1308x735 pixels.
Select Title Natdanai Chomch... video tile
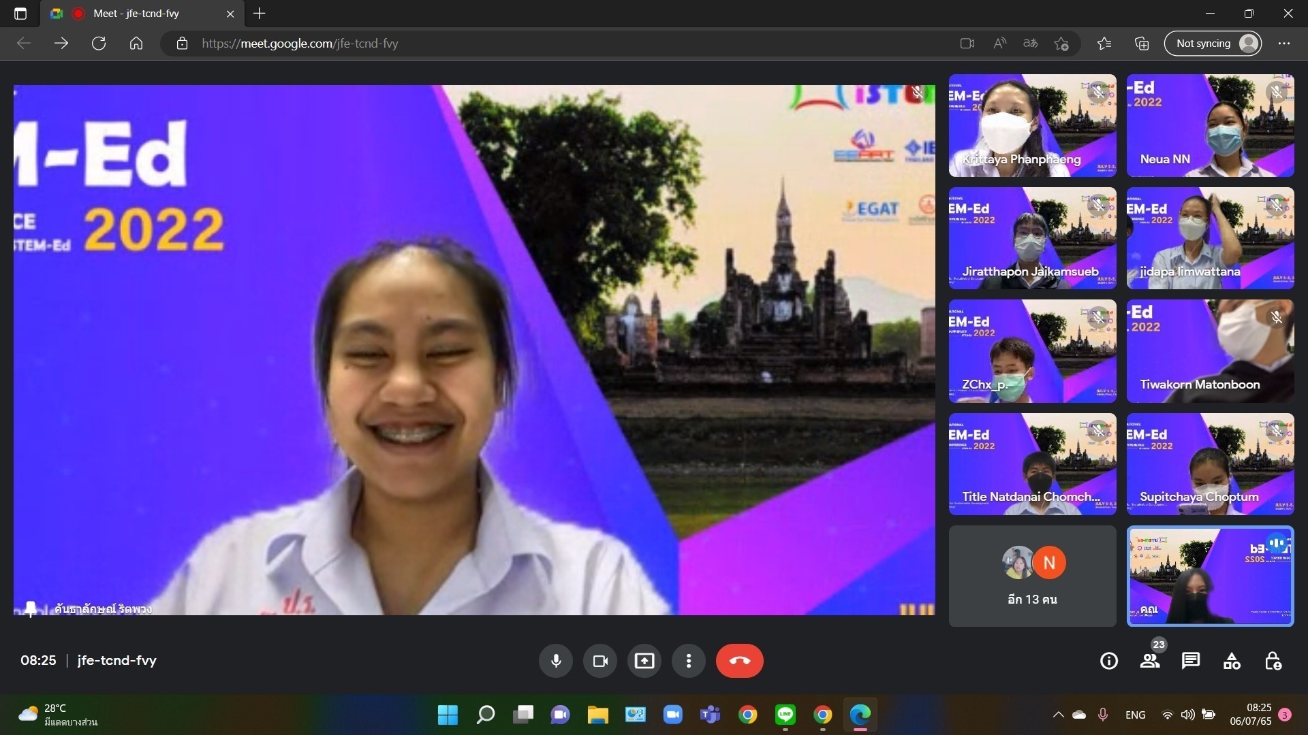[1033, 464]
